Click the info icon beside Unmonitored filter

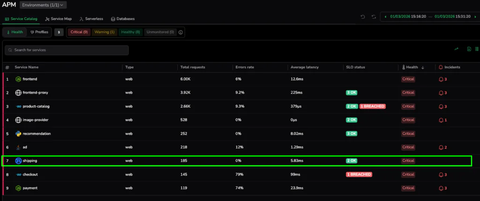point(181,32)
